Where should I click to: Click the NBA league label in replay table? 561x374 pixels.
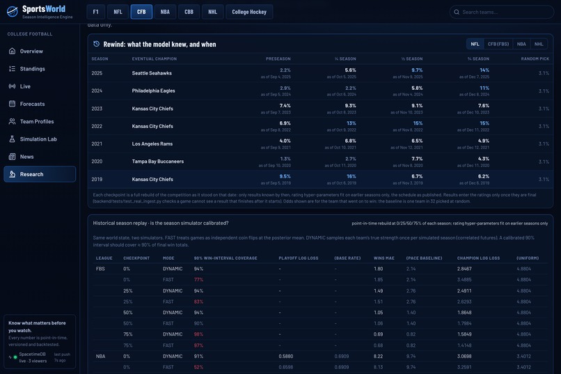tap(100, 357)
